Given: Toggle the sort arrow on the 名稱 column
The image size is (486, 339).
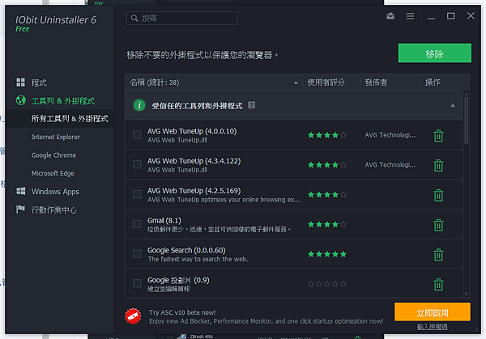Looking at the screenshot, I should (296, 83).
